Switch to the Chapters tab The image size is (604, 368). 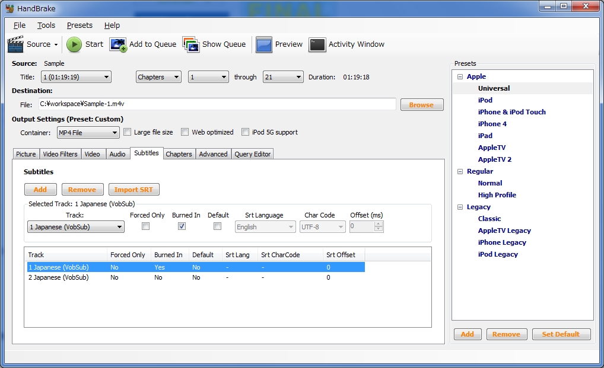(x=179, y=154)
